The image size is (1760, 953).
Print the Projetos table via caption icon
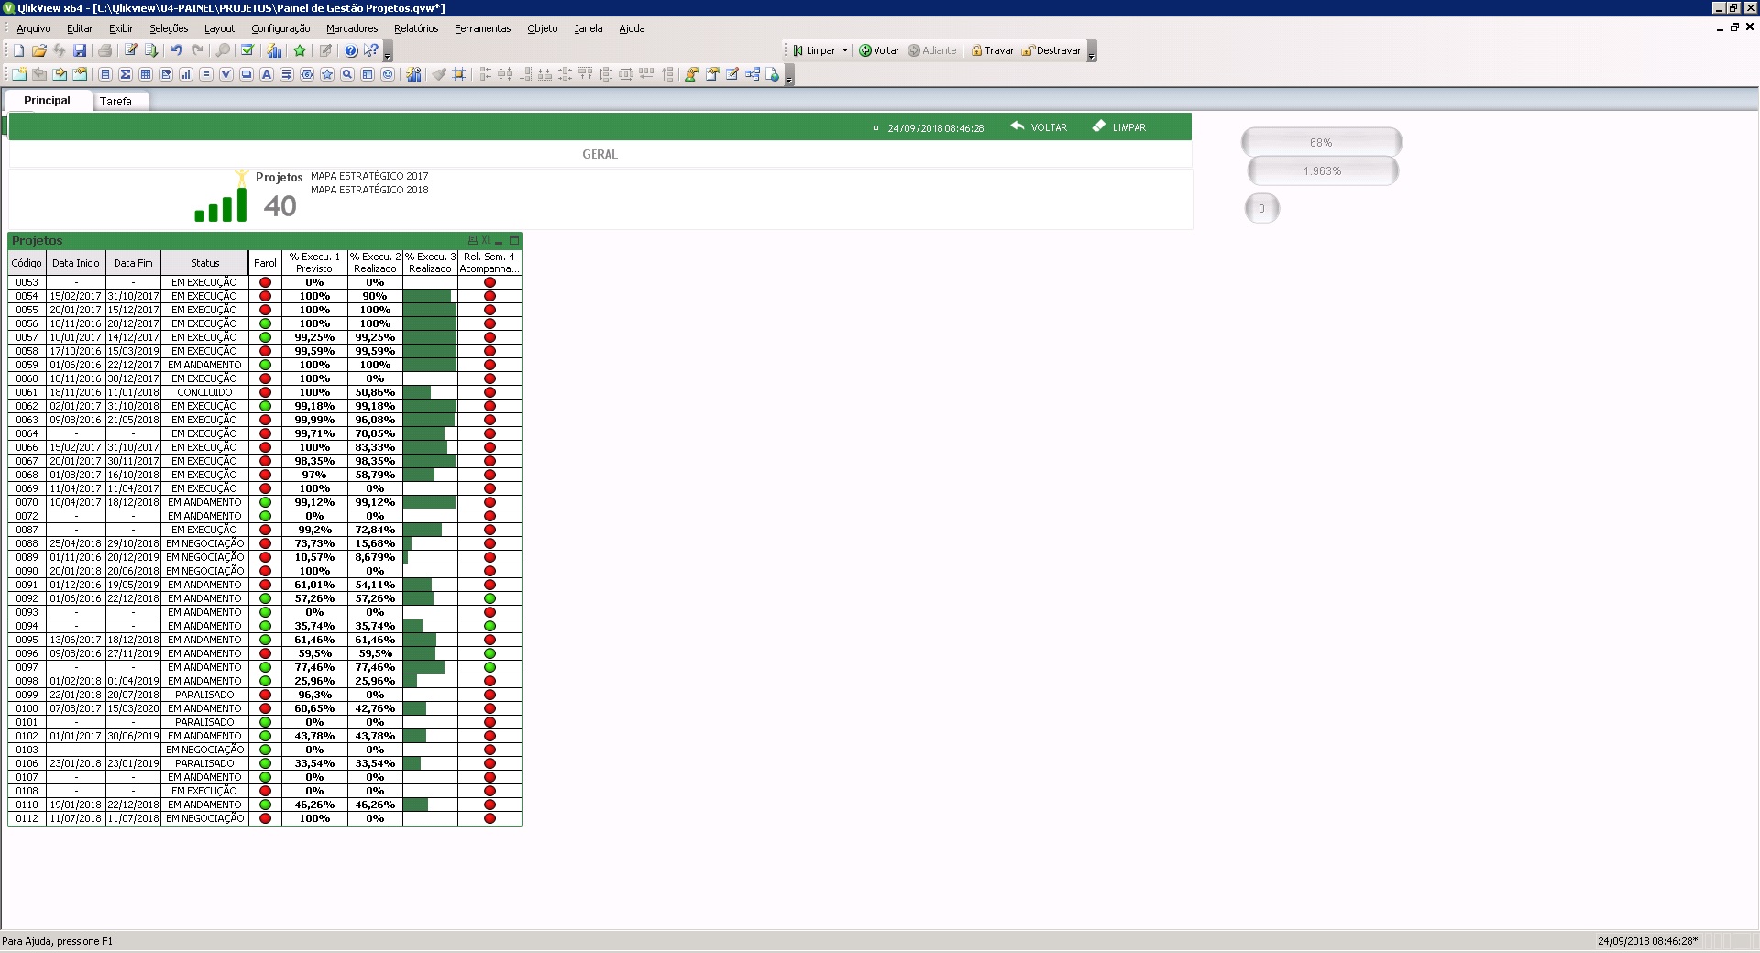tap(473, 240)
